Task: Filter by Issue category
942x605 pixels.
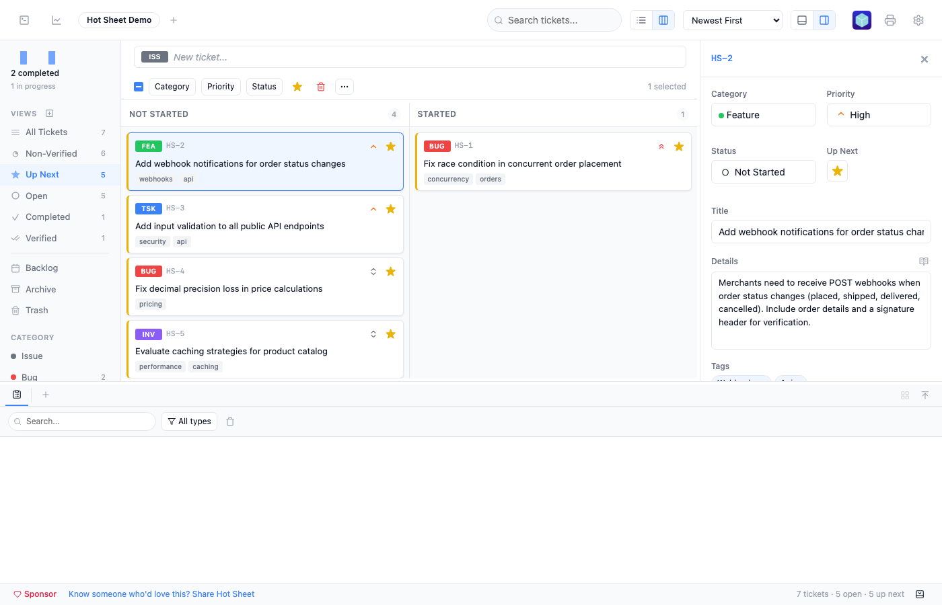Action: [x=60, y=356]
